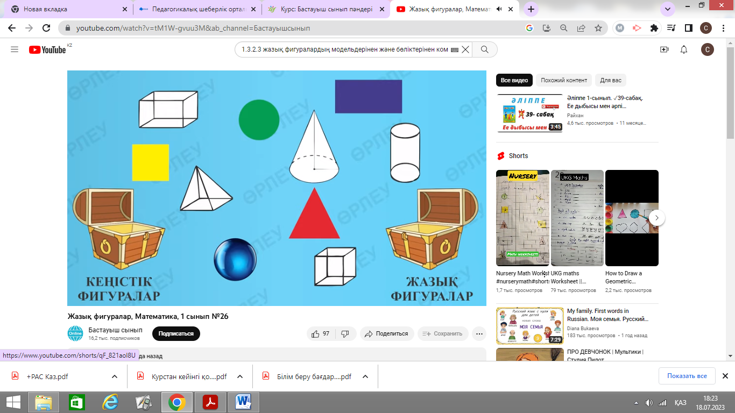The width and height of the screenshot is (735, 413).
Task: Dislike the video with thumbs down
Action: tap(346, 334)
